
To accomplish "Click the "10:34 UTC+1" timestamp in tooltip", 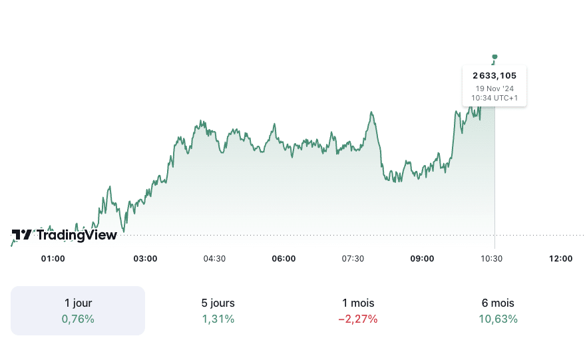I will [x=494, y=98].
